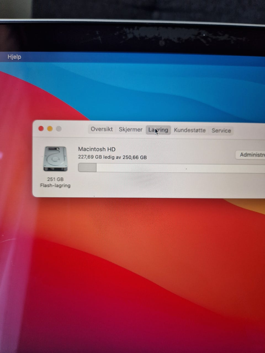Viewport: 265px width, 353px height.
Task: Click the 251 GB label under the disk
Action: click(55, 179)
